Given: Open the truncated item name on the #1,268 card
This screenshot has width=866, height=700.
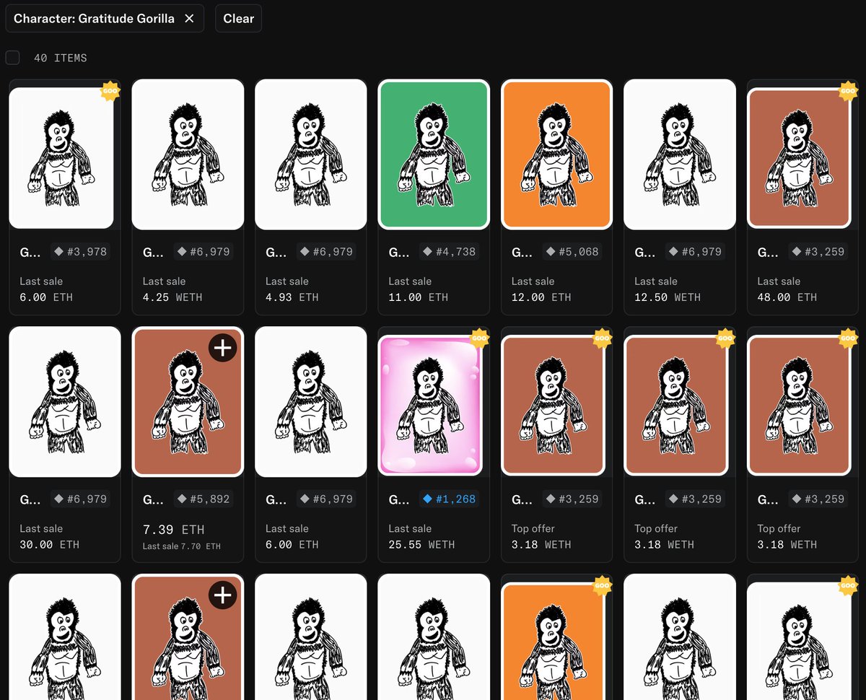Looking at the screenshot, I should [399, 499].
